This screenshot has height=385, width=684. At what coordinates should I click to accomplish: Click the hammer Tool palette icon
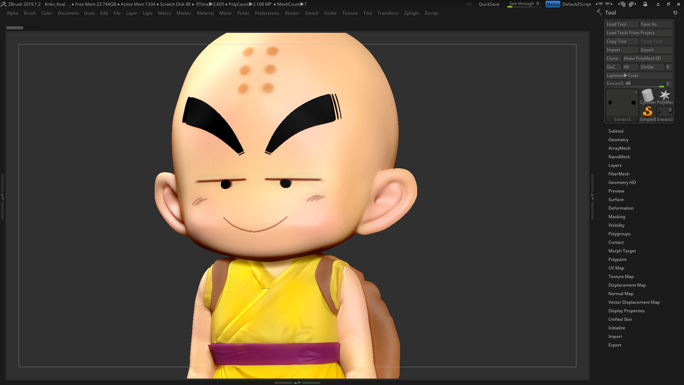[x=599, y=13]
